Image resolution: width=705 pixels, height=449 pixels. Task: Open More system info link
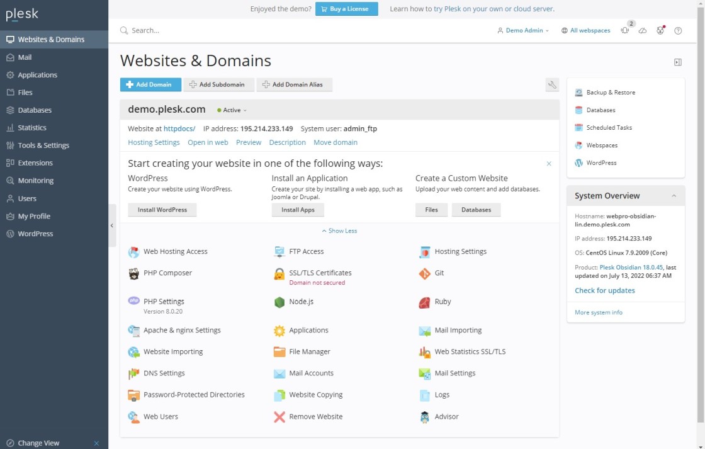tap(599, 312)
